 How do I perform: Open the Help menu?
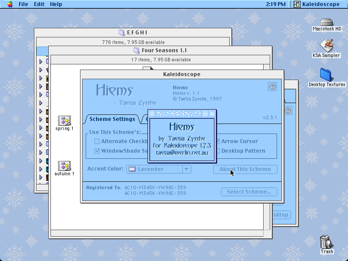[56, 4]
